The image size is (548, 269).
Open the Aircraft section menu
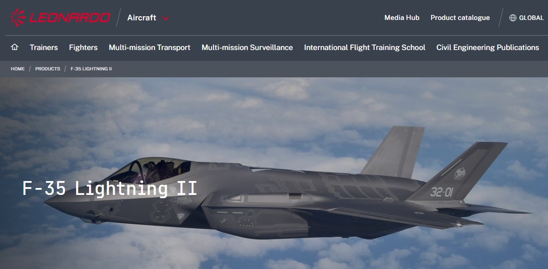click(x=142, y=18)
